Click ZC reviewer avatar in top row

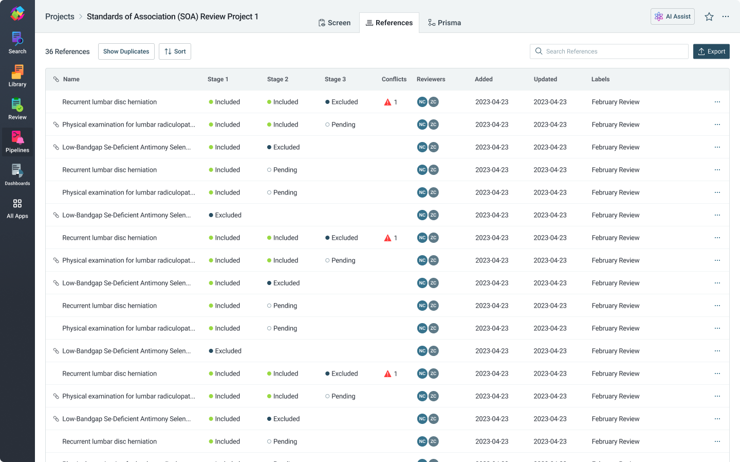pos(434,102)
